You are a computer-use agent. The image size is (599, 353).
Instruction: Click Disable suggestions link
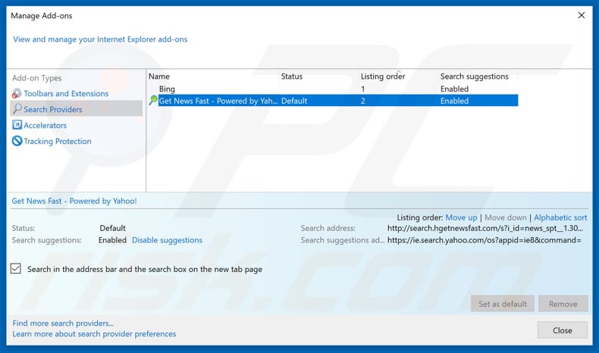167,240
